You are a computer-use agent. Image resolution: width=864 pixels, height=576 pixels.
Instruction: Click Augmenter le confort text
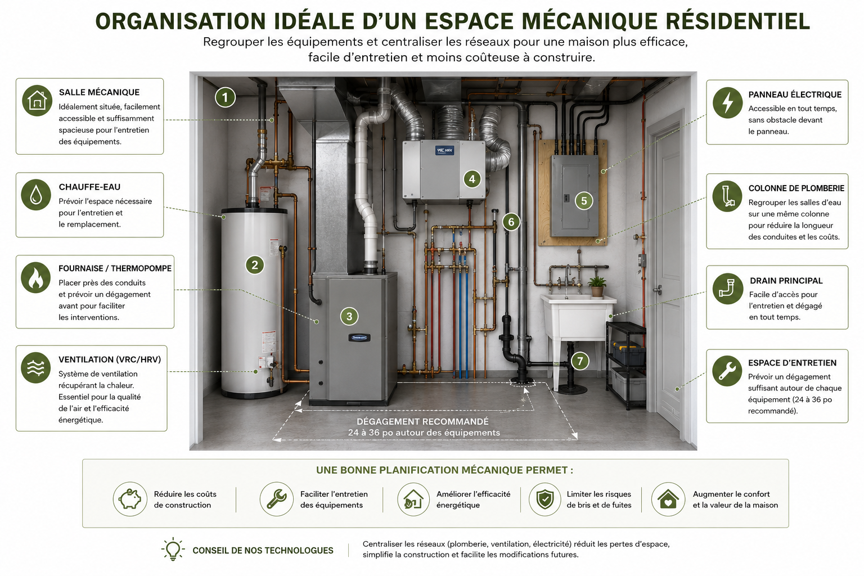coord(735,499)
